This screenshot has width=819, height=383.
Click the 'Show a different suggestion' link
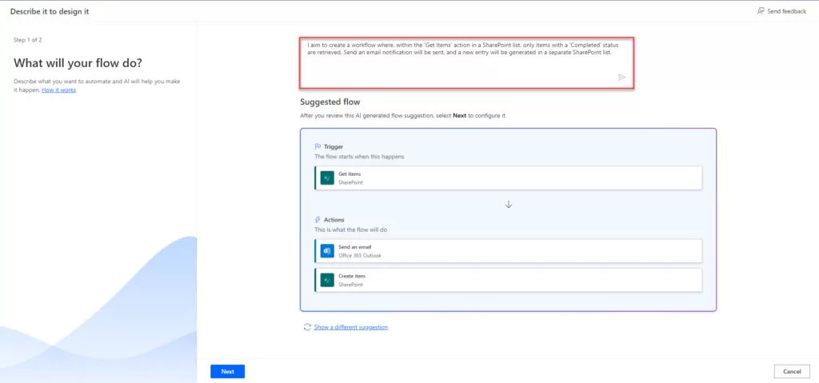click(x=350, y=327)
